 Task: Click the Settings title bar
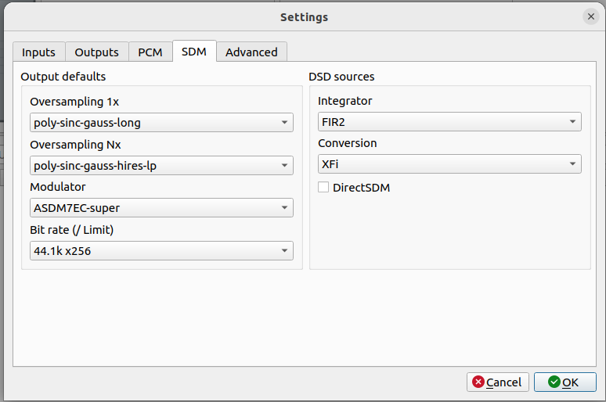pos(303,16)
